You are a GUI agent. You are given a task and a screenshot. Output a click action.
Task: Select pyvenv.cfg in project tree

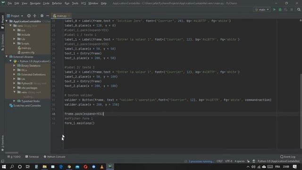click(26, 52)
